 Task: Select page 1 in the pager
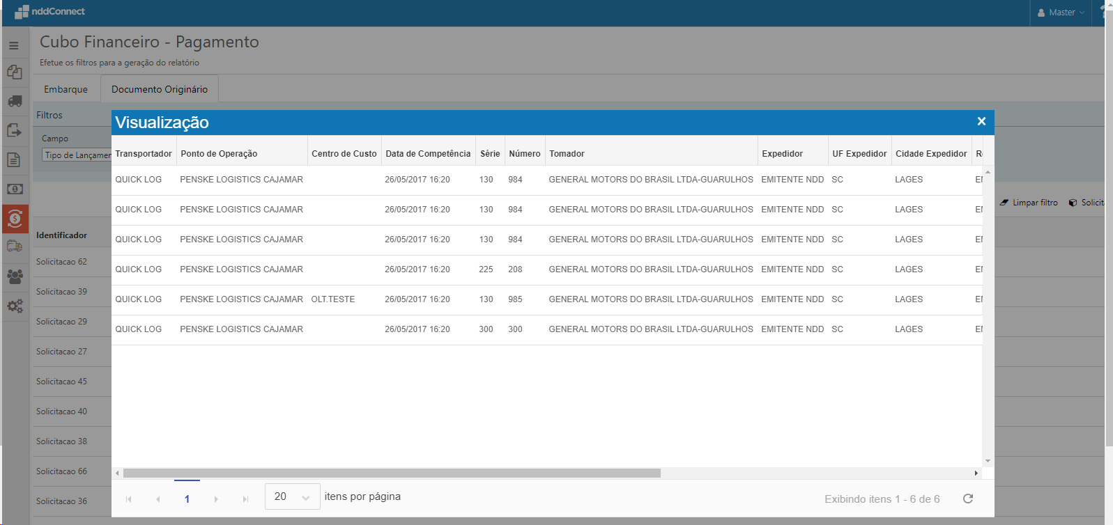coord(187,499)
